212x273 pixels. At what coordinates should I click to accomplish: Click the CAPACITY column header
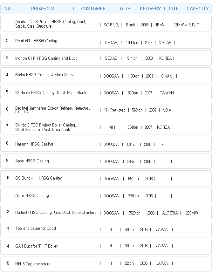[198, 9]
